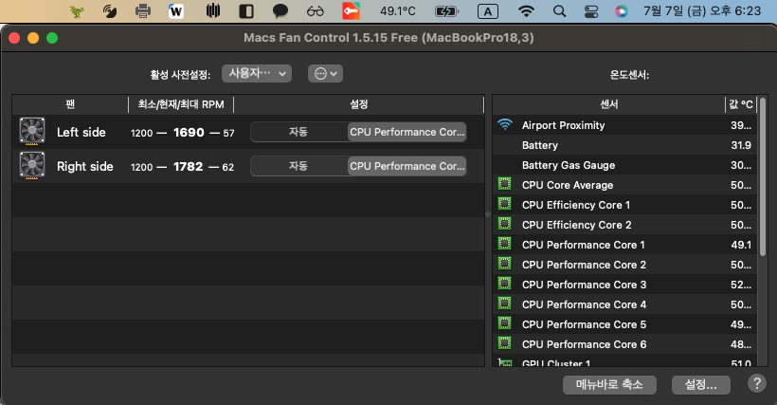Viewport: 777px width, 405px height.
Task: Open the 활성 사전설정 preset dropdown
Action: 257,73
